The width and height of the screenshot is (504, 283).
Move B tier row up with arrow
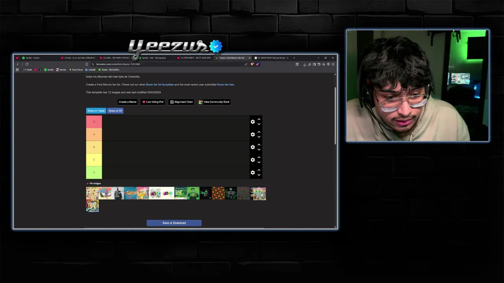coord(259,145)
